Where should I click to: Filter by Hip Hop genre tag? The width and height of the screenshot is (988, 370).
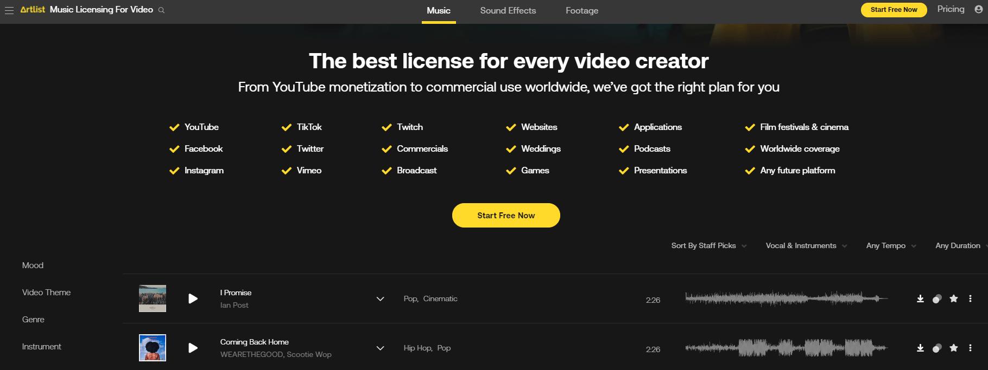[x=417, y=348]
